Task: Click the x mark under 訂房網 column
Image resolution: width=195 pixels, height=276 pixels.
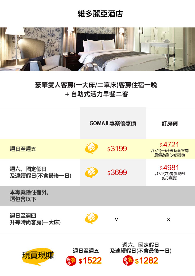Action: tap(168, 220)
